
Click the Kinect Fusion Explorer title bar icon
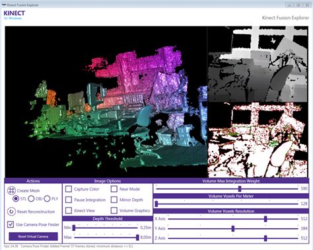click(4, 5)
